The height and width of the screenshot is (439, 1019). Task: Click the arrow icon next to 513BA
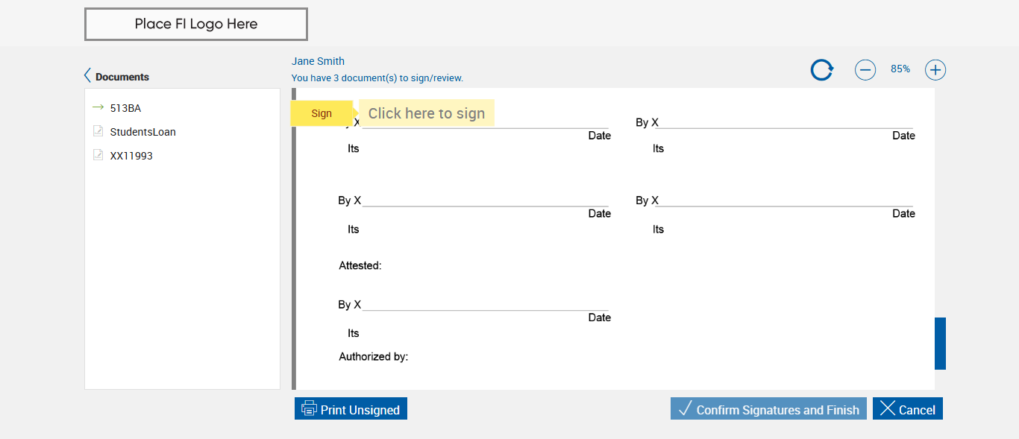click(x=98, y=107)
